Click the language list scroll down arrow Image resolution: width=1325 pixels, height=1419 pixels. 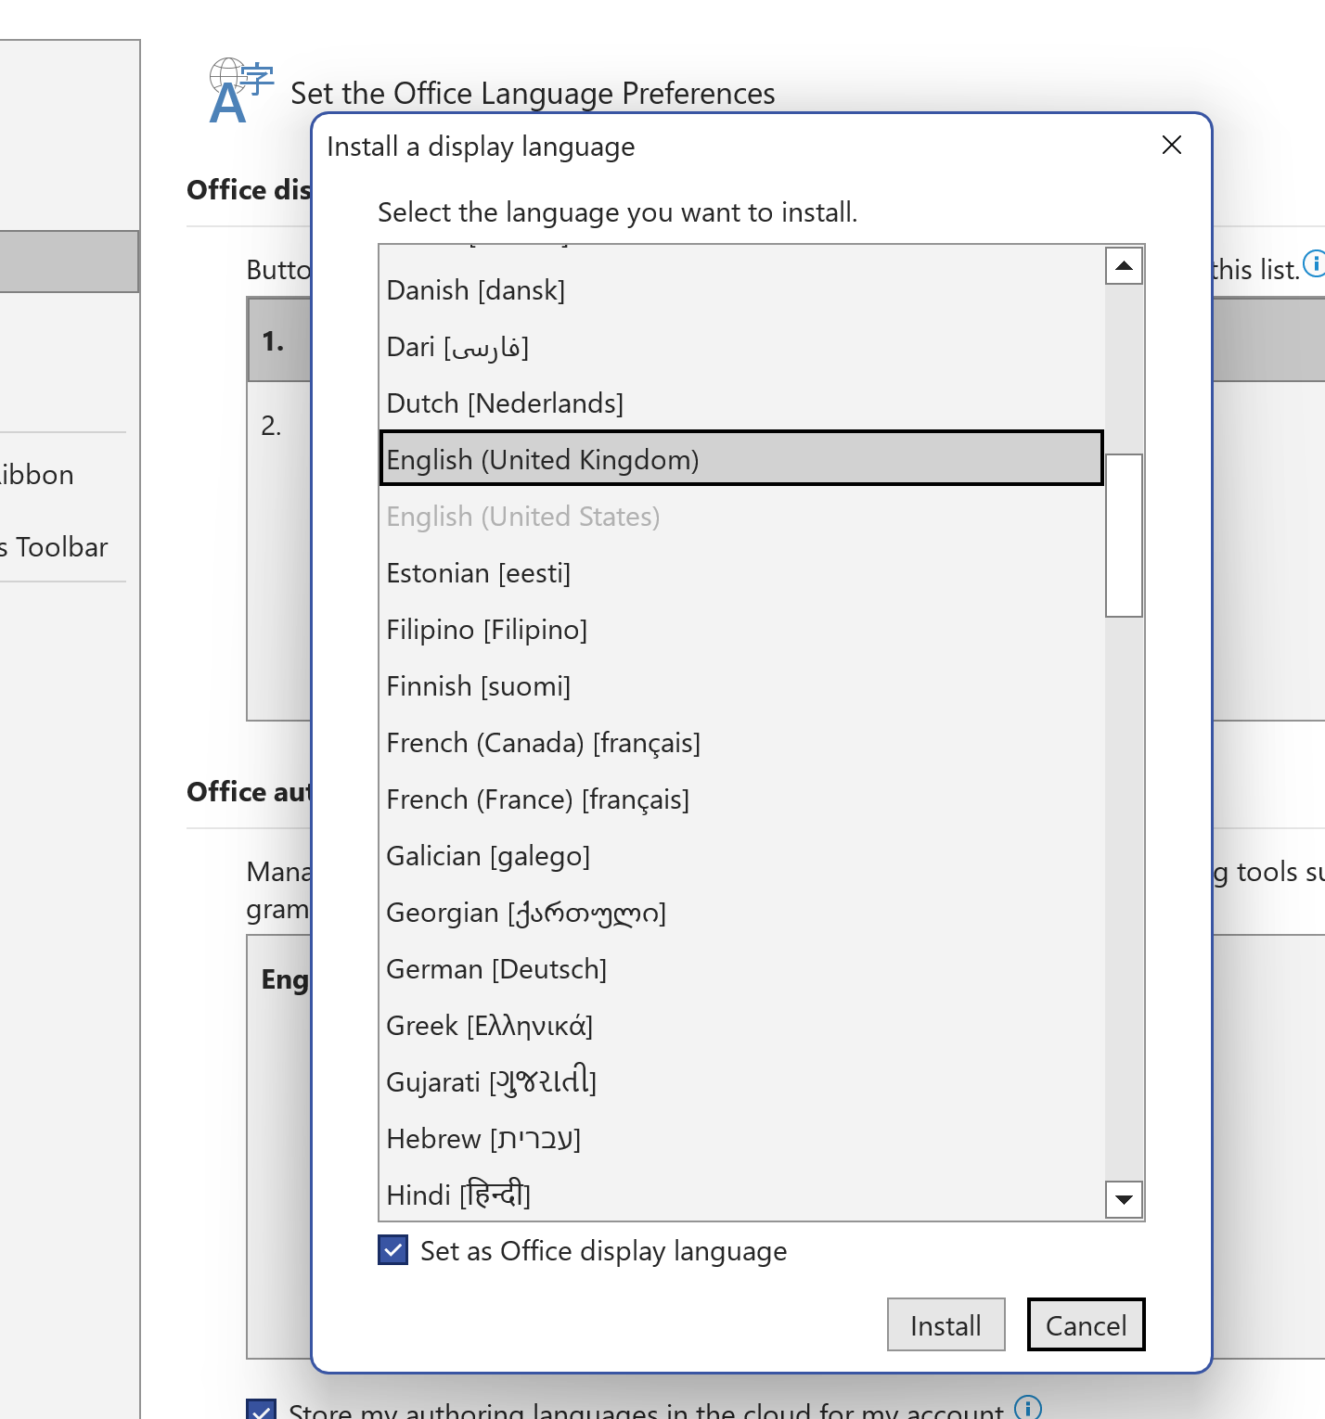click(1124, 1199)
